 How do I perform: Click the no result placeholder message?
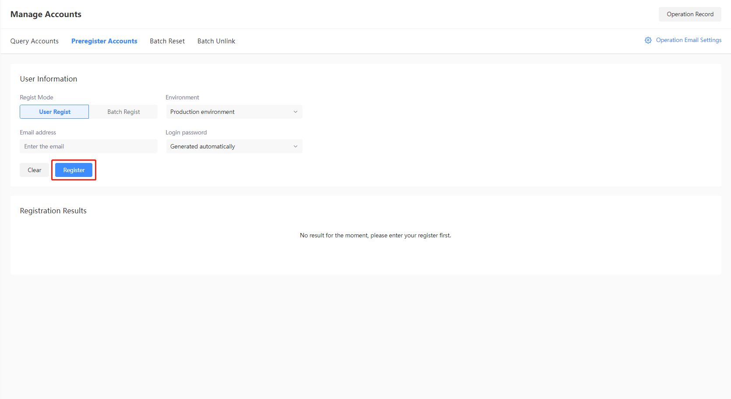pyautogui.click(x=375, y=235)
